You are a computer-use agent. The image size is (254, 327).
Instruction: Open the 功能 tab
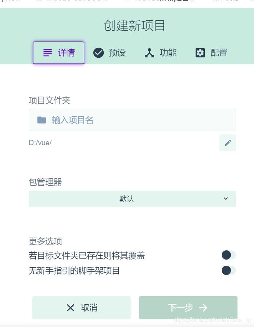click(x=161, y=53)
